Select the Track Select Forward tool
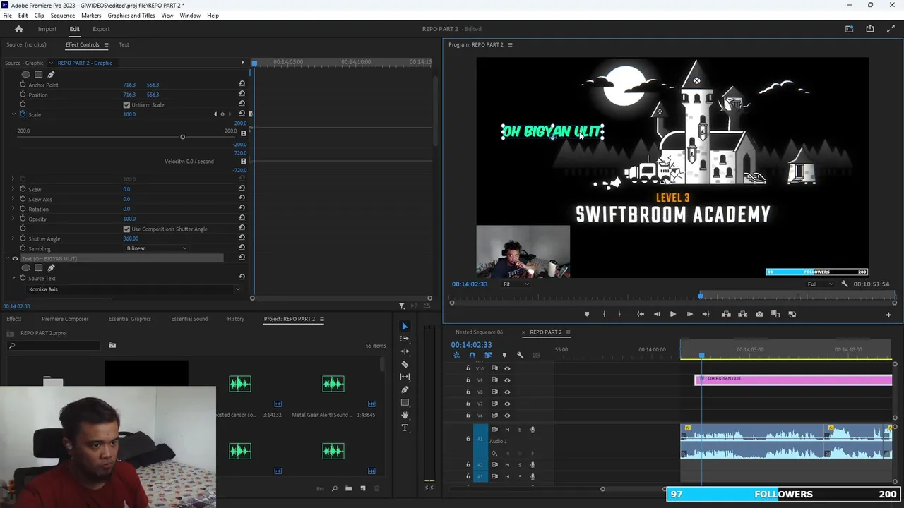This screenshot has width=904, height=508. (405, 339)
